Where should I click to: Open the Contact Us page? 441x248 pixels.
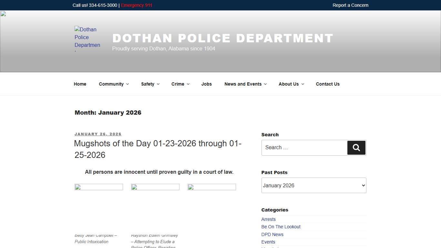pyautogui.click(x=327, y=84)
